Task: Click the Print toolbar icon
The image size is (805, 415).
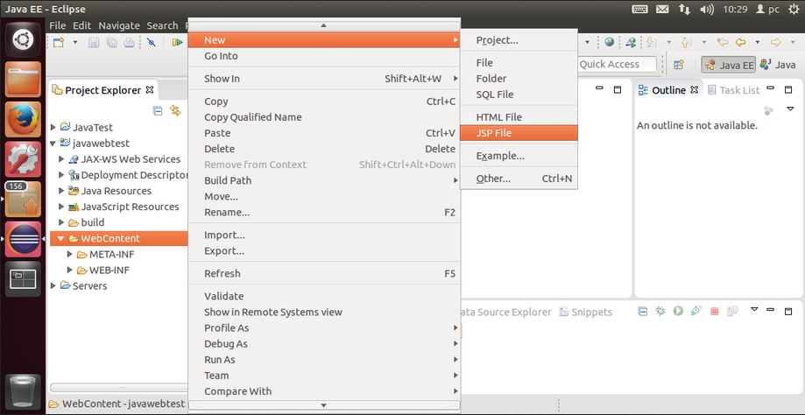Action: [129, 43]
